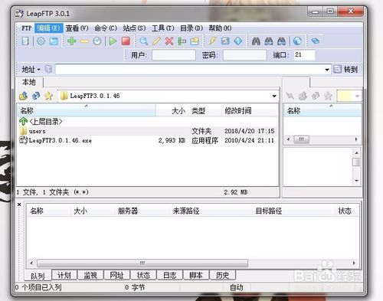The image size is (383, 301).
Task: Expand the LeapFTP3.0.1.46 local path dropdown
Action: 274,97
